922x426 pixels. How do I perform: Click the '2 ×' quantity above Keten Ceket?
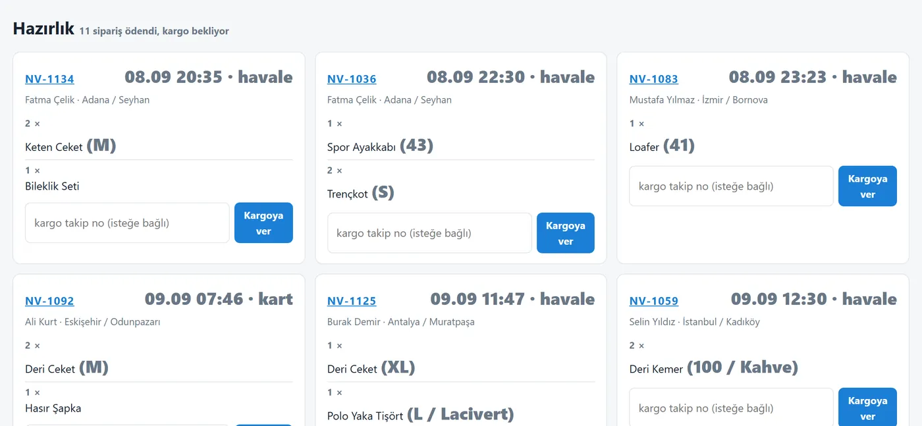[x=33, y=124]
